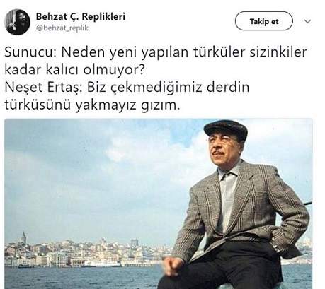
Task: Click the line beginning 'Neşet Ertaş: Biz çekmediğimiz'
Action: 127,88
